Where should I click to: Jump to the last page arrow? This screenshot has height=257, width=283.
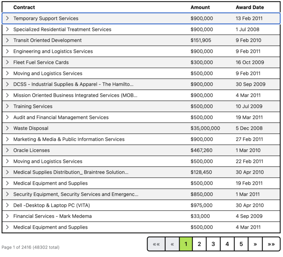pyautogui.click(x=271, y=244)
